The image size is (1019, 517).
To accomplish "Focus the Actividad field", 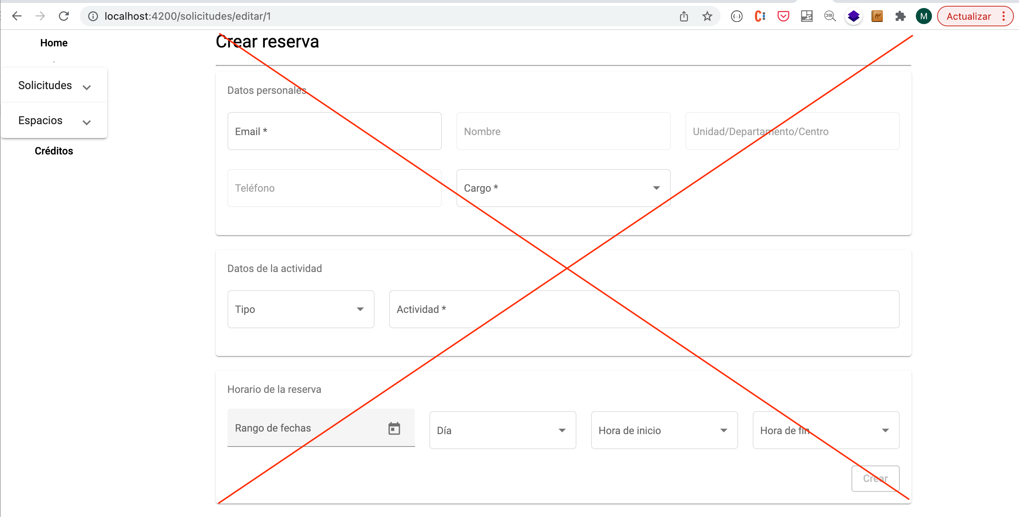I will coord(644,309).
